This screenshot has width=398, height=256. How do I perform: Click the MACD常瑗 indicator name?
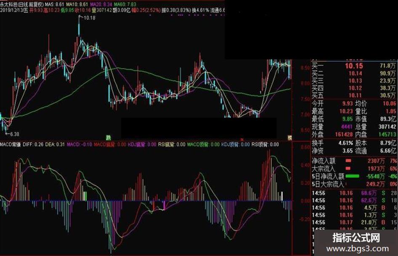coord(11,145)
